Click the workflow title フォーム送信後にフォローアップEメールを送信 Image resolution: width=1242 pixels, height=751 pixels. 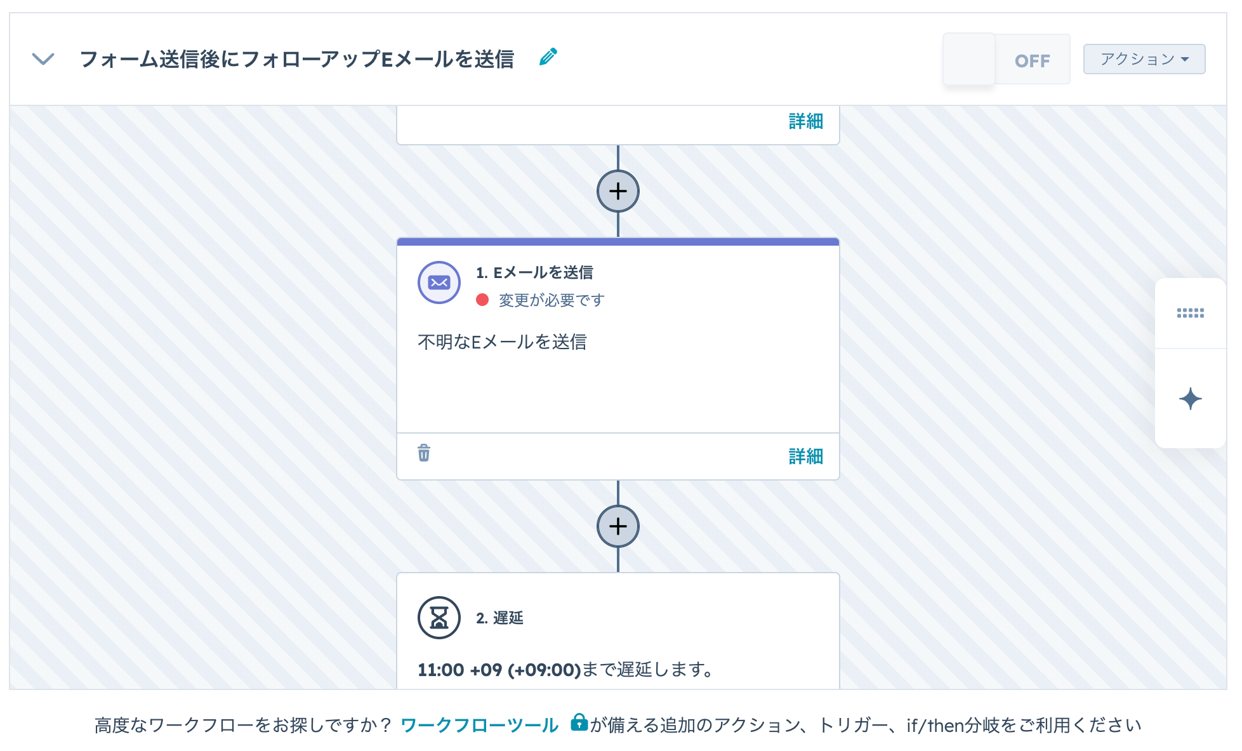tap(296, 59)
